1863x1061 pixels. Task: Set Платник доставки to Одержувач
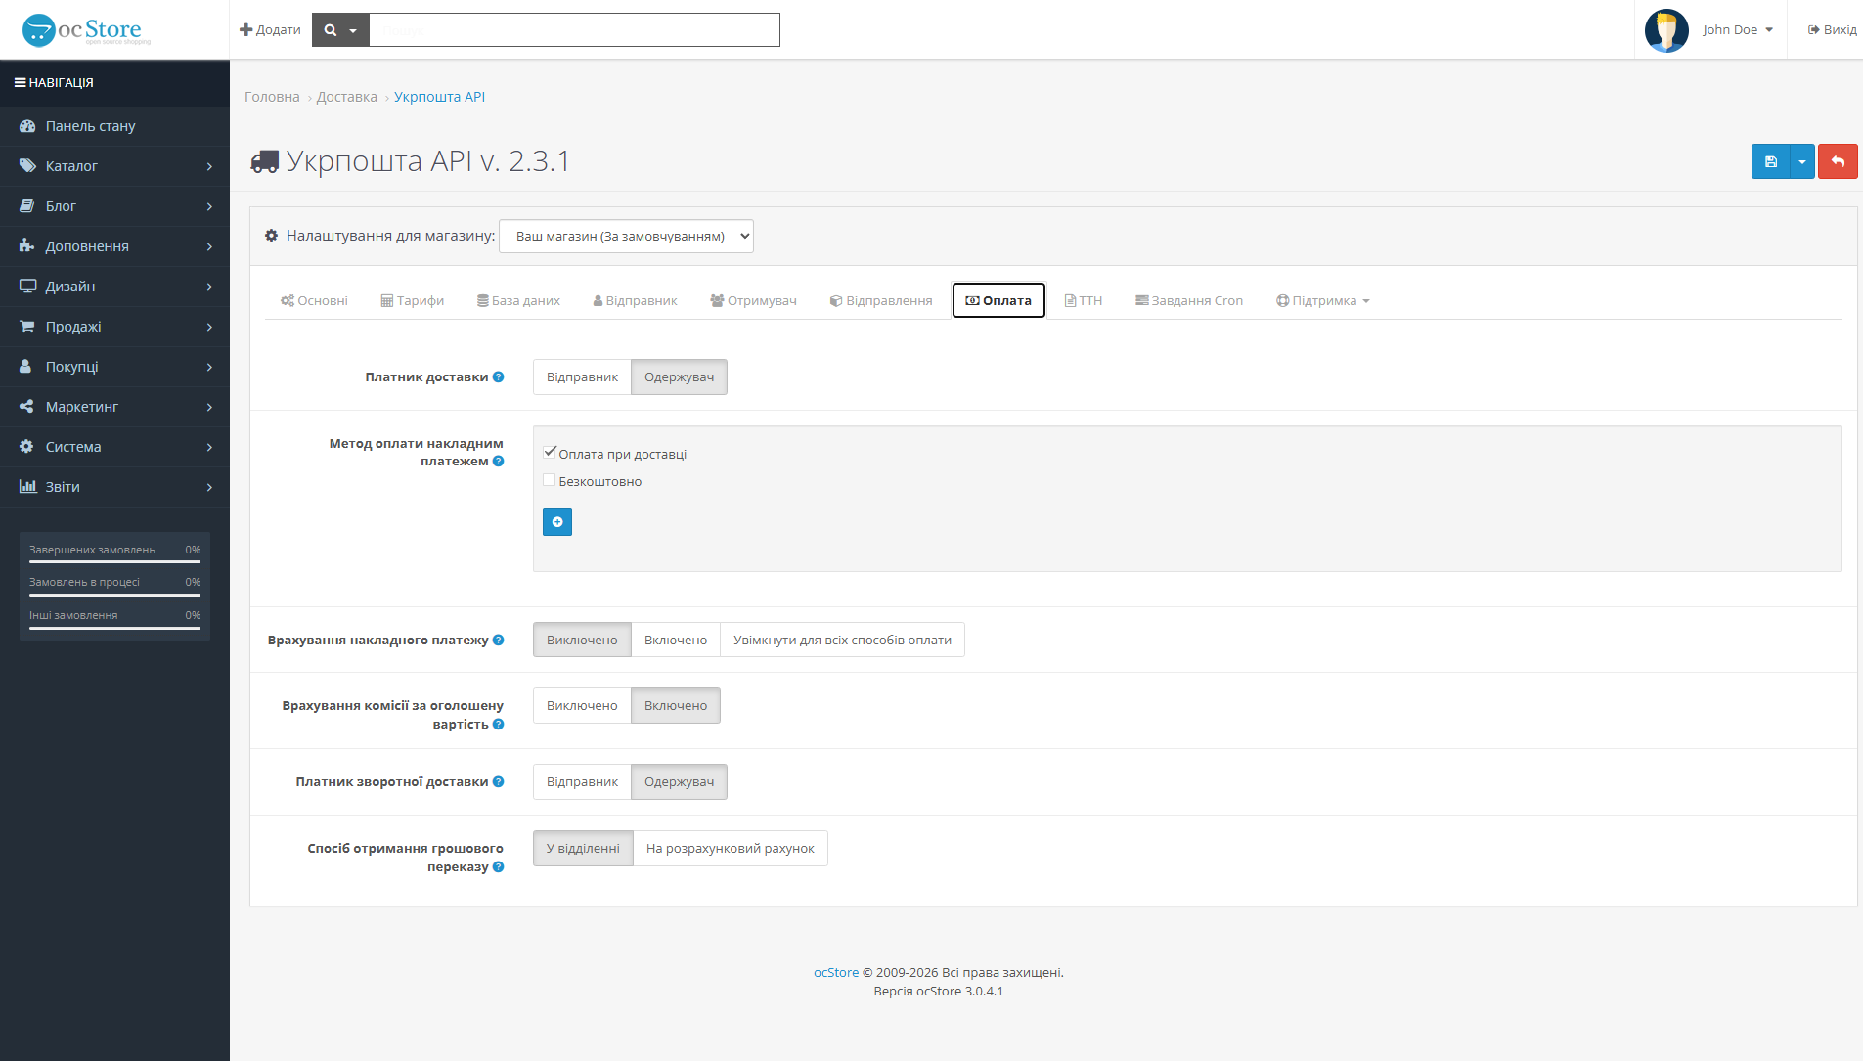pos(679,377)
